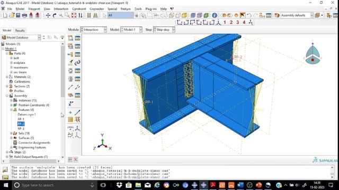Select the mainbeam part in tree
Viewport: 339px width, 190px height.
point(21,68)
